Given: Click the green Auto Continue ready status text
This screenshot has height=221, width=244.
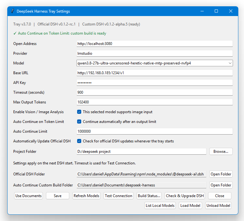Looking at the screenshot, I should 60,33.
